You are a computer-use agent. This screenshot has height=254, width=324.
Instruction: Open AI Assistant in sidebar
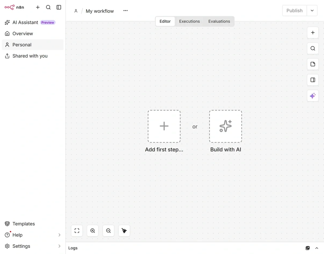click(33, 22)
